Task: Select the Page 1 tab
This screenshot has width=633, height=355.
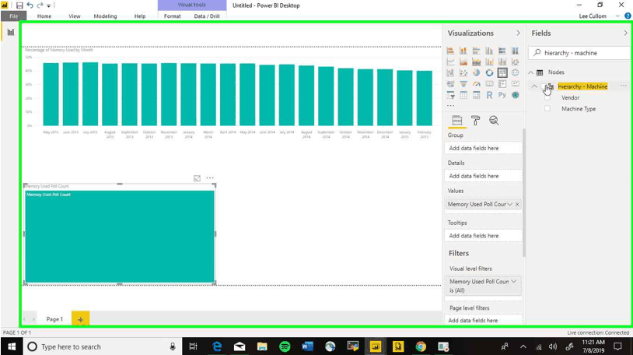Action: [54, 319]
